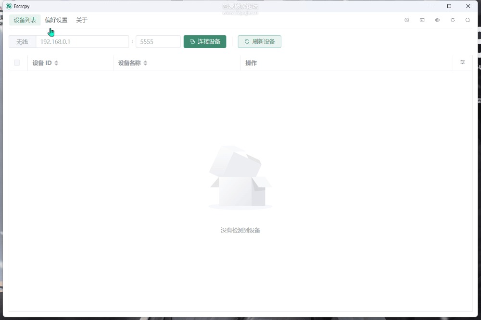The width and height of the screenshot is (481, 320).
Task: Sort the table by 设备 ID
Action: point(56,63)
